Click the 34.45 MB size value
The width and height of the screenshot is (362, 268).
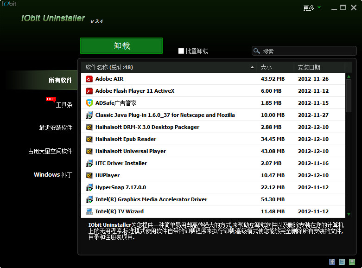[273, 139]
